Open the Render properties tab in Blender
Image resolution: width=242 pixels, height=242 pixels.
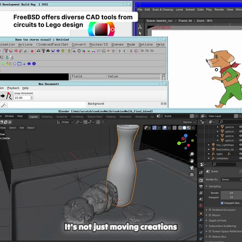(201, 180)
